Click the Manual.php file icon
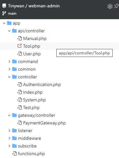 [20, 38]
